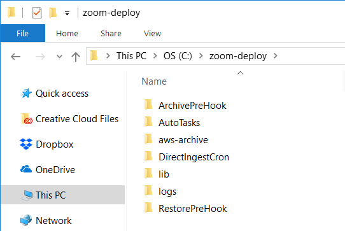Switch to the Home ribbon tab
The width and height of the screenshot is (345, 231).
[x=67, y=34]
